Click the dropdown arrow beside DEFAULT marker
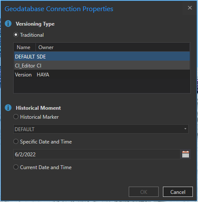The height and width of the screenshot is (202, 198). (185, 129)
